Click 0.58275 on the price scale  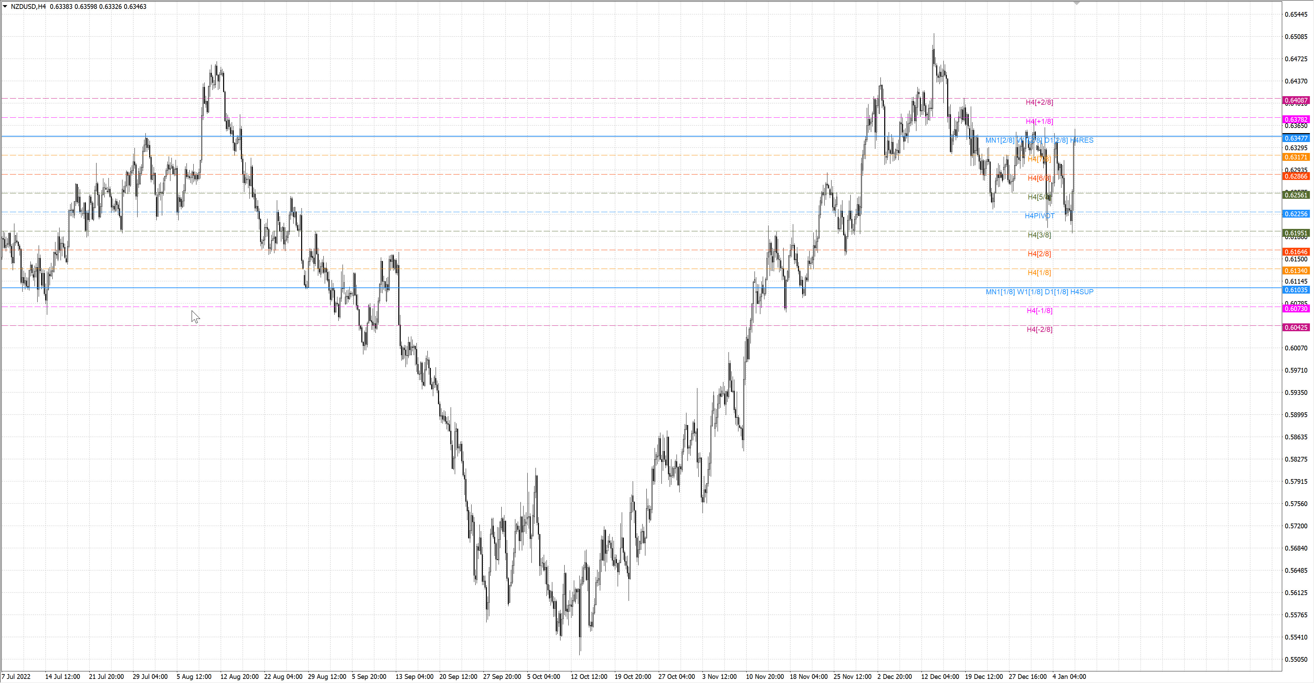1296,460
